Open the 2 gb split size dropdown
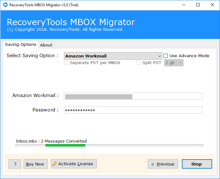 pos(174,63)
